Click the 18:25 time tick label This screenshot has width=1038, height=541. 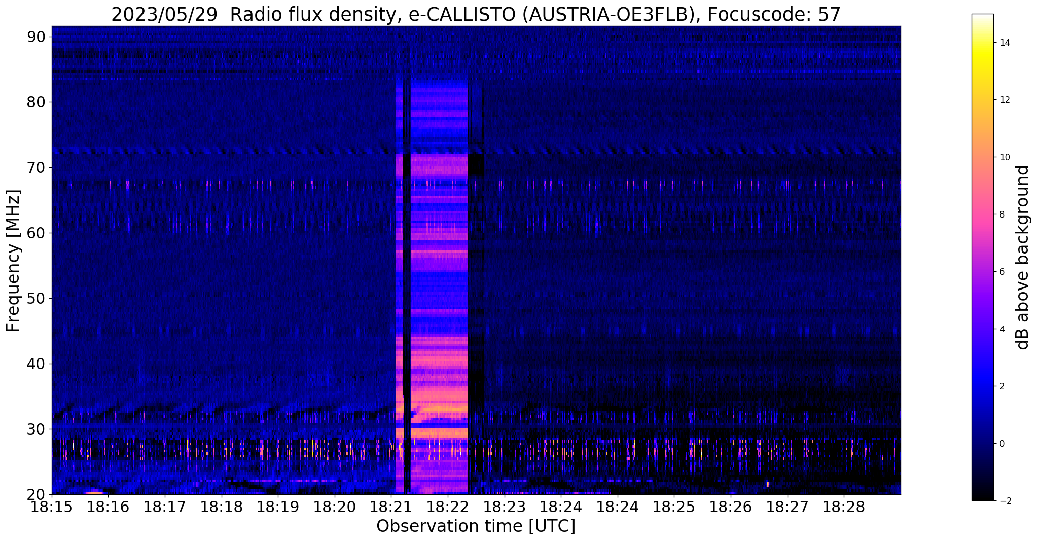(x=674, y=508)
